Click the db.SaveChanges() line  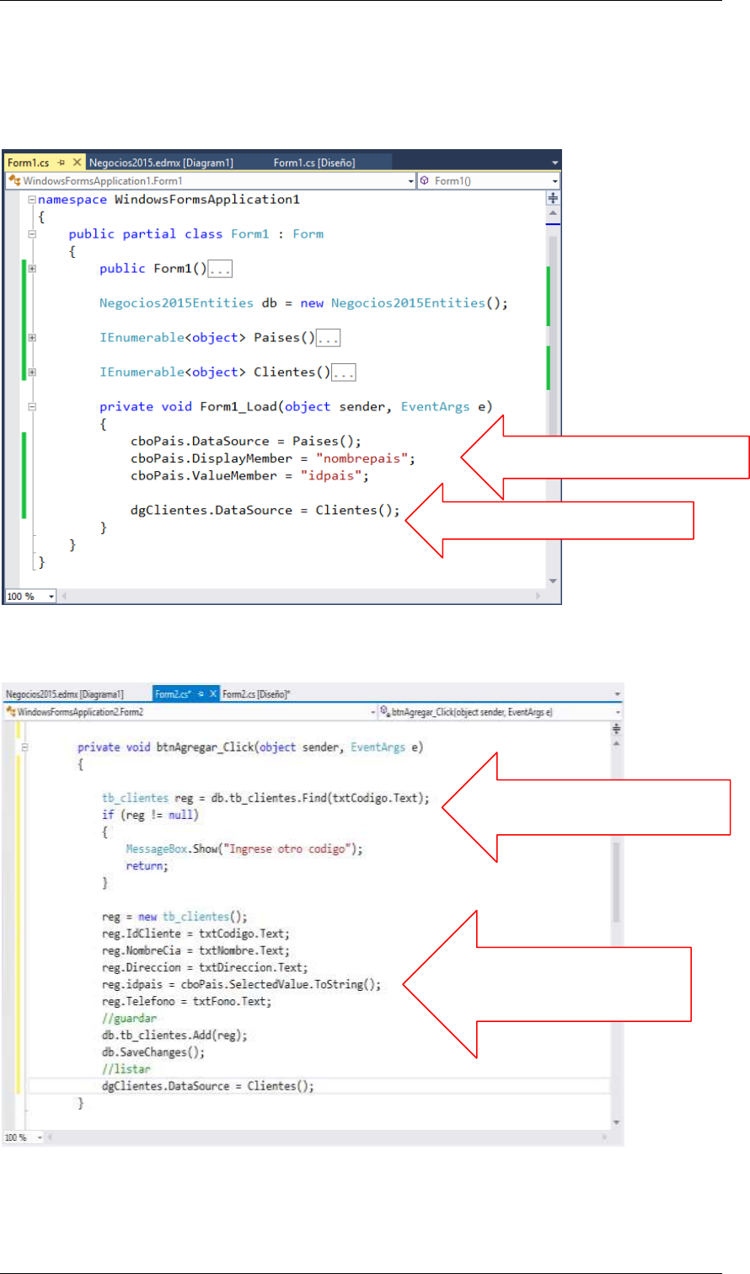point(152,1052)
